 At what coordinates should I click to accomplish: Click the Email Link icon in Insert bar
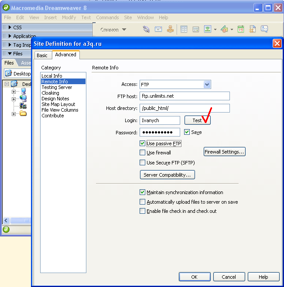point(158,29)
